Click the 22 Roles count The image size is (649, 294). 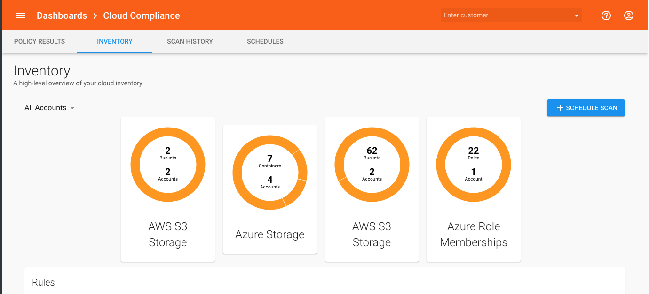click(x=474, y=153)
